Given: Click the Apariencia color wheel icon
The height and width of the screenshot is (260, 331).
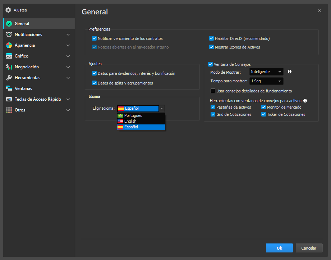Looking at the screenshot, I should [9, 45].
